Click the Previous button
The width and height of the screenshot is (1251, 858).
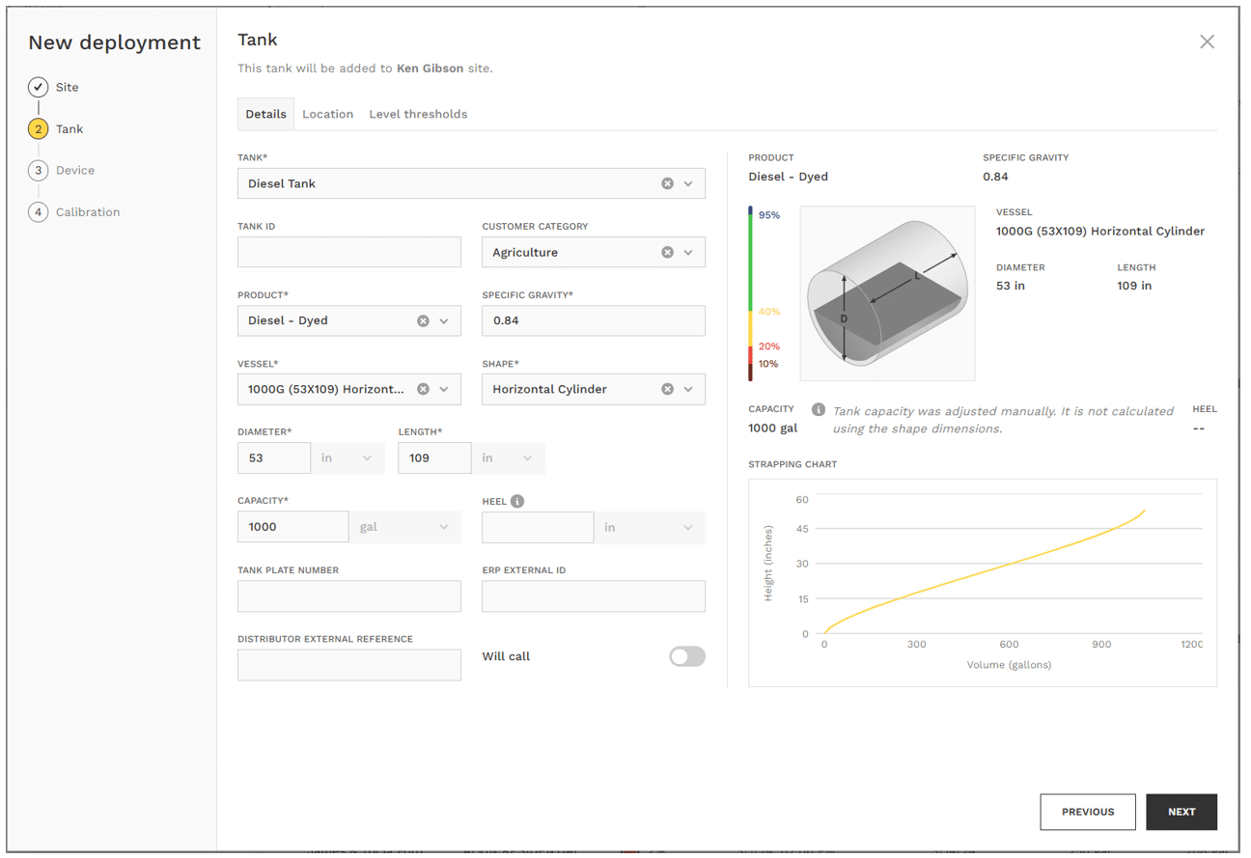(x=1088, y=812)
